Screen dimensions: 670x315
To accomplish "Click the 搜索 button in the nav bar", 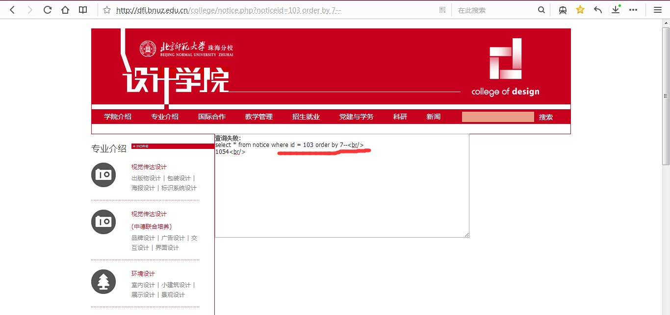I will [546, 117].
